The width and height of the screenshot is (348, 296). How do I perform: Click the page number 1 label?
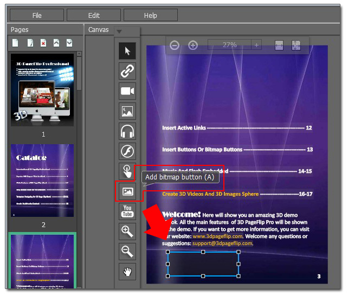click(x=43, y=134)
